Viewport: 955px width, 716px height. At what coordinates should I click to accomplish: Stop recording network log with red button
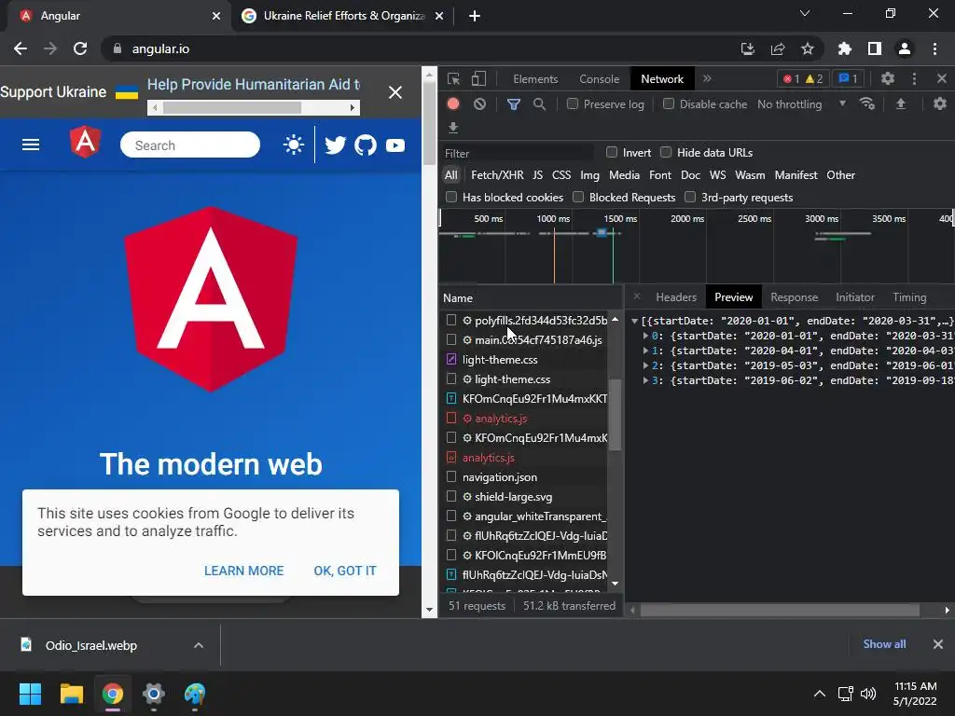(x=453, y=103)
